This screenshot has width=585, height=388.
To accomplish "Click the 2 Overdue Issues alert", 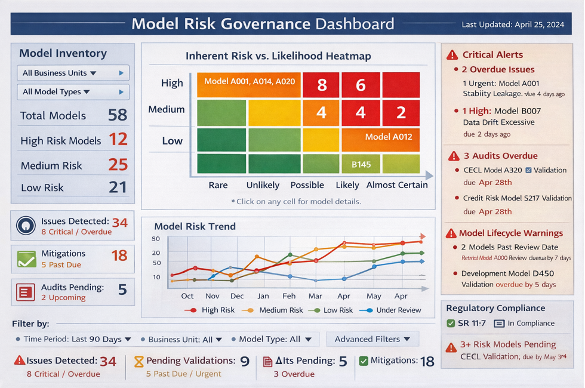I will pos(498,70).
